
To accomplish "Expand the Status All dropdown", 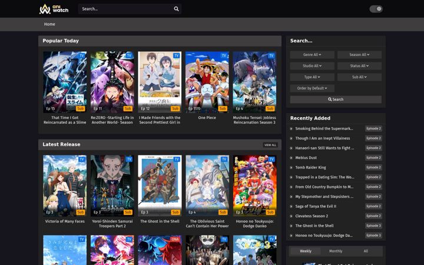I will click(x=359, y=66).
